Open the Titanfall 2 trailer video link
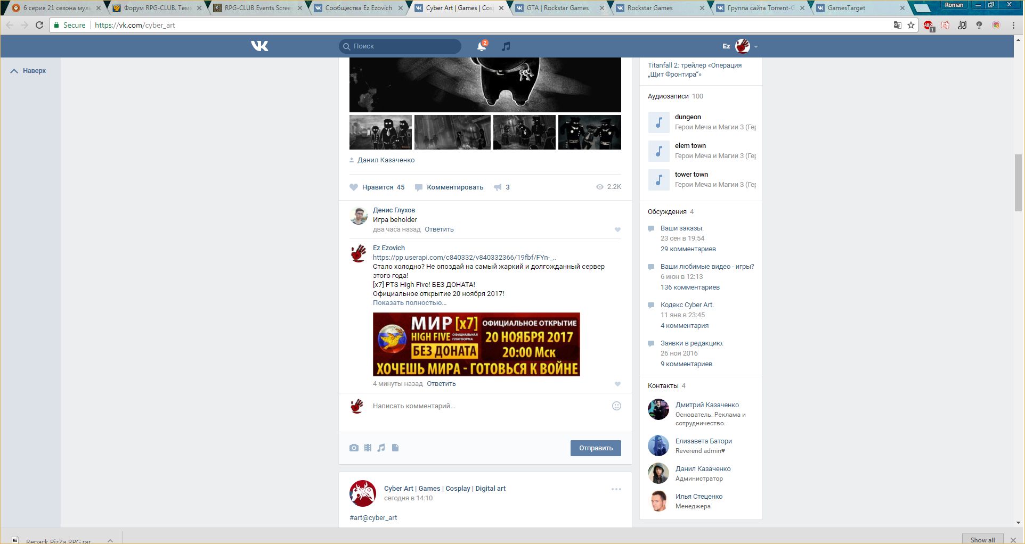This screenshot has width=1025, height=544. [695, 70]
